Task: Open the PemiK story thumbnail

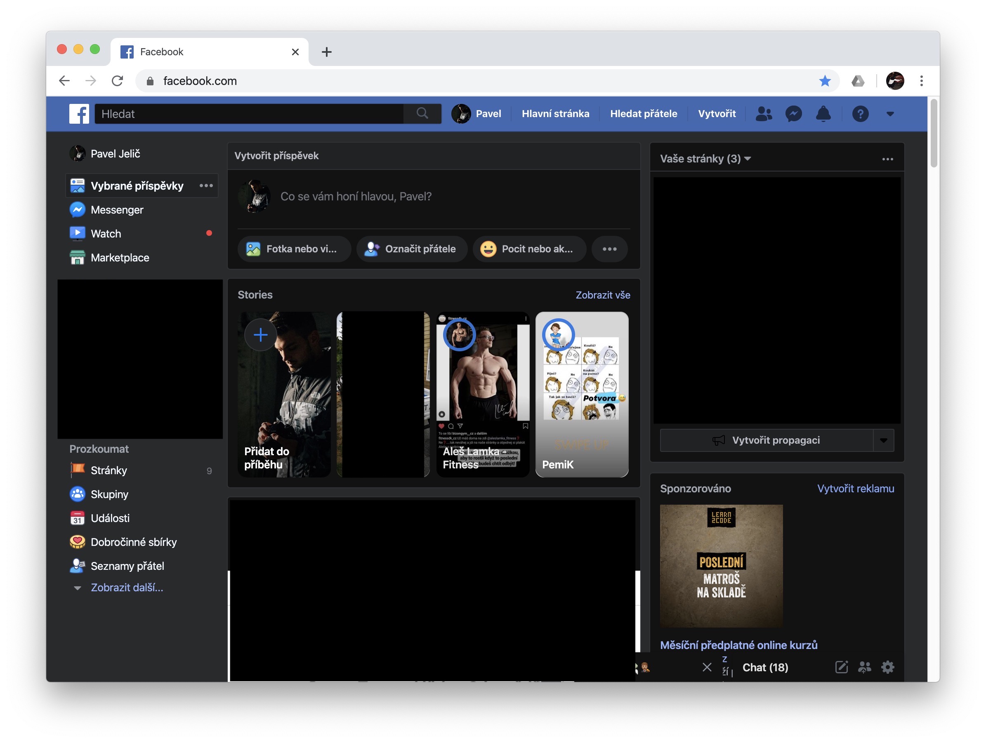Action: (582, 394)
